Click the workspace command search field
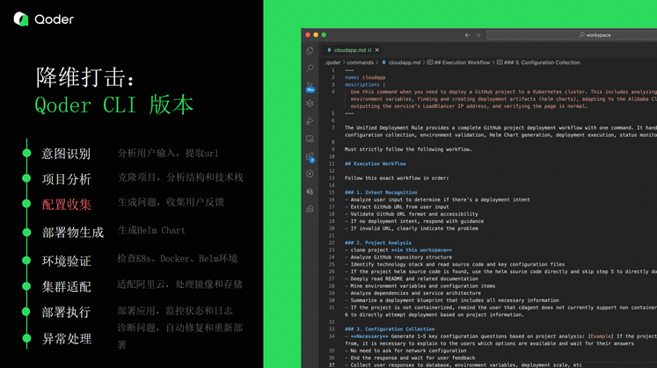Screen dimensions: 657x368 click(572, 35)
